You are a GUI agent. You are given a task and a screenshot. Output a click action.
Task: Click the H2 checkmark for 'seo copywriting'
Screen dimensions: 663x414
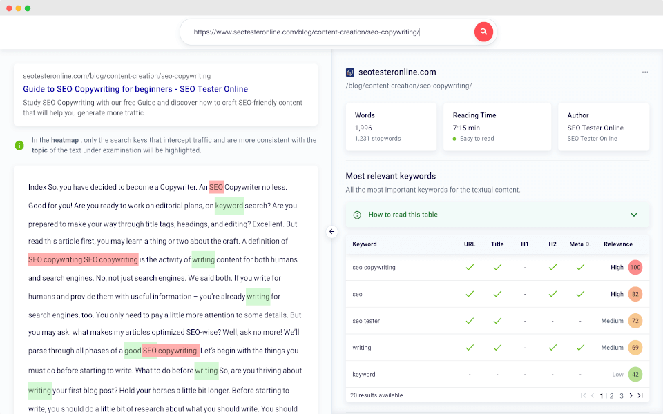pyautogui.click(x=552, y=268)
